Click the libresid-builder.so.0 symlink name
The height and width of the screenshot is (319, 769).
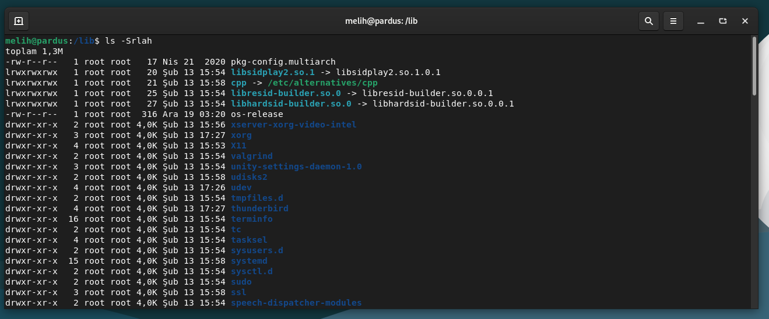coord(286,93)
